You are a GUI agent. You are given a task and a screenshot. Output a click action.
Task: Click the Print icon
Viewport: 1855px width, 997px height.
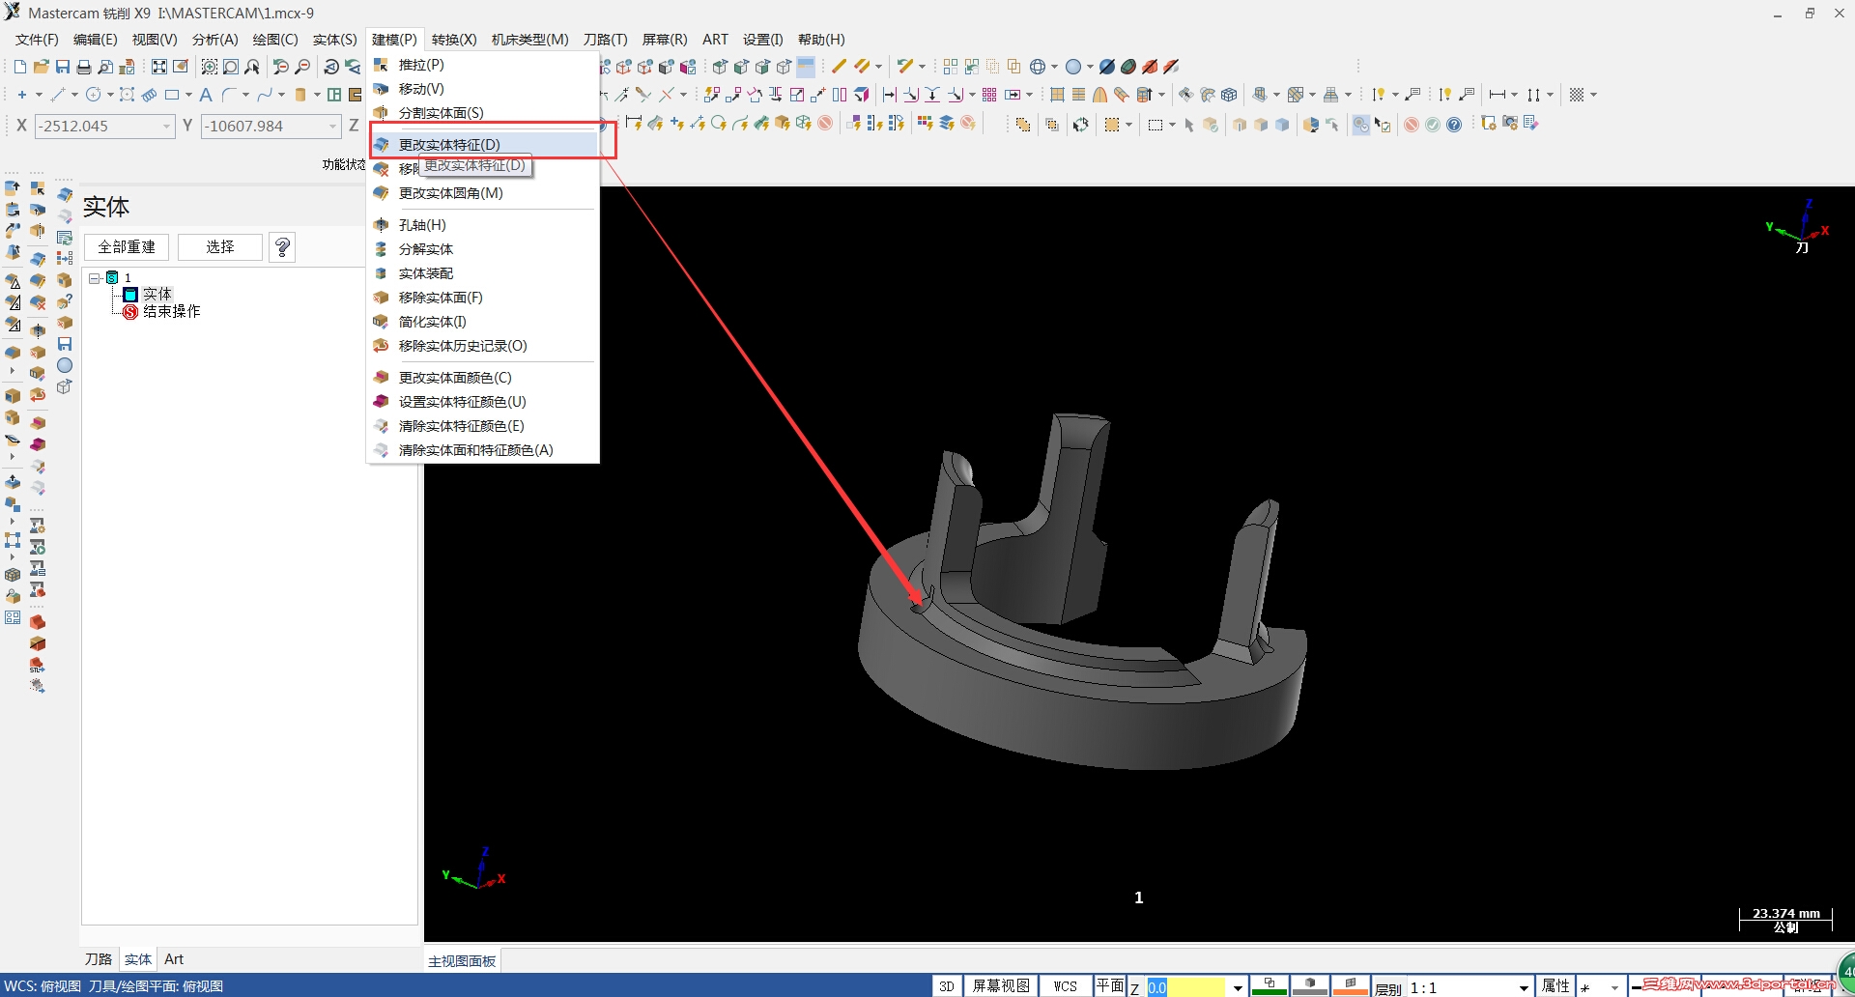tap(84, 67)
